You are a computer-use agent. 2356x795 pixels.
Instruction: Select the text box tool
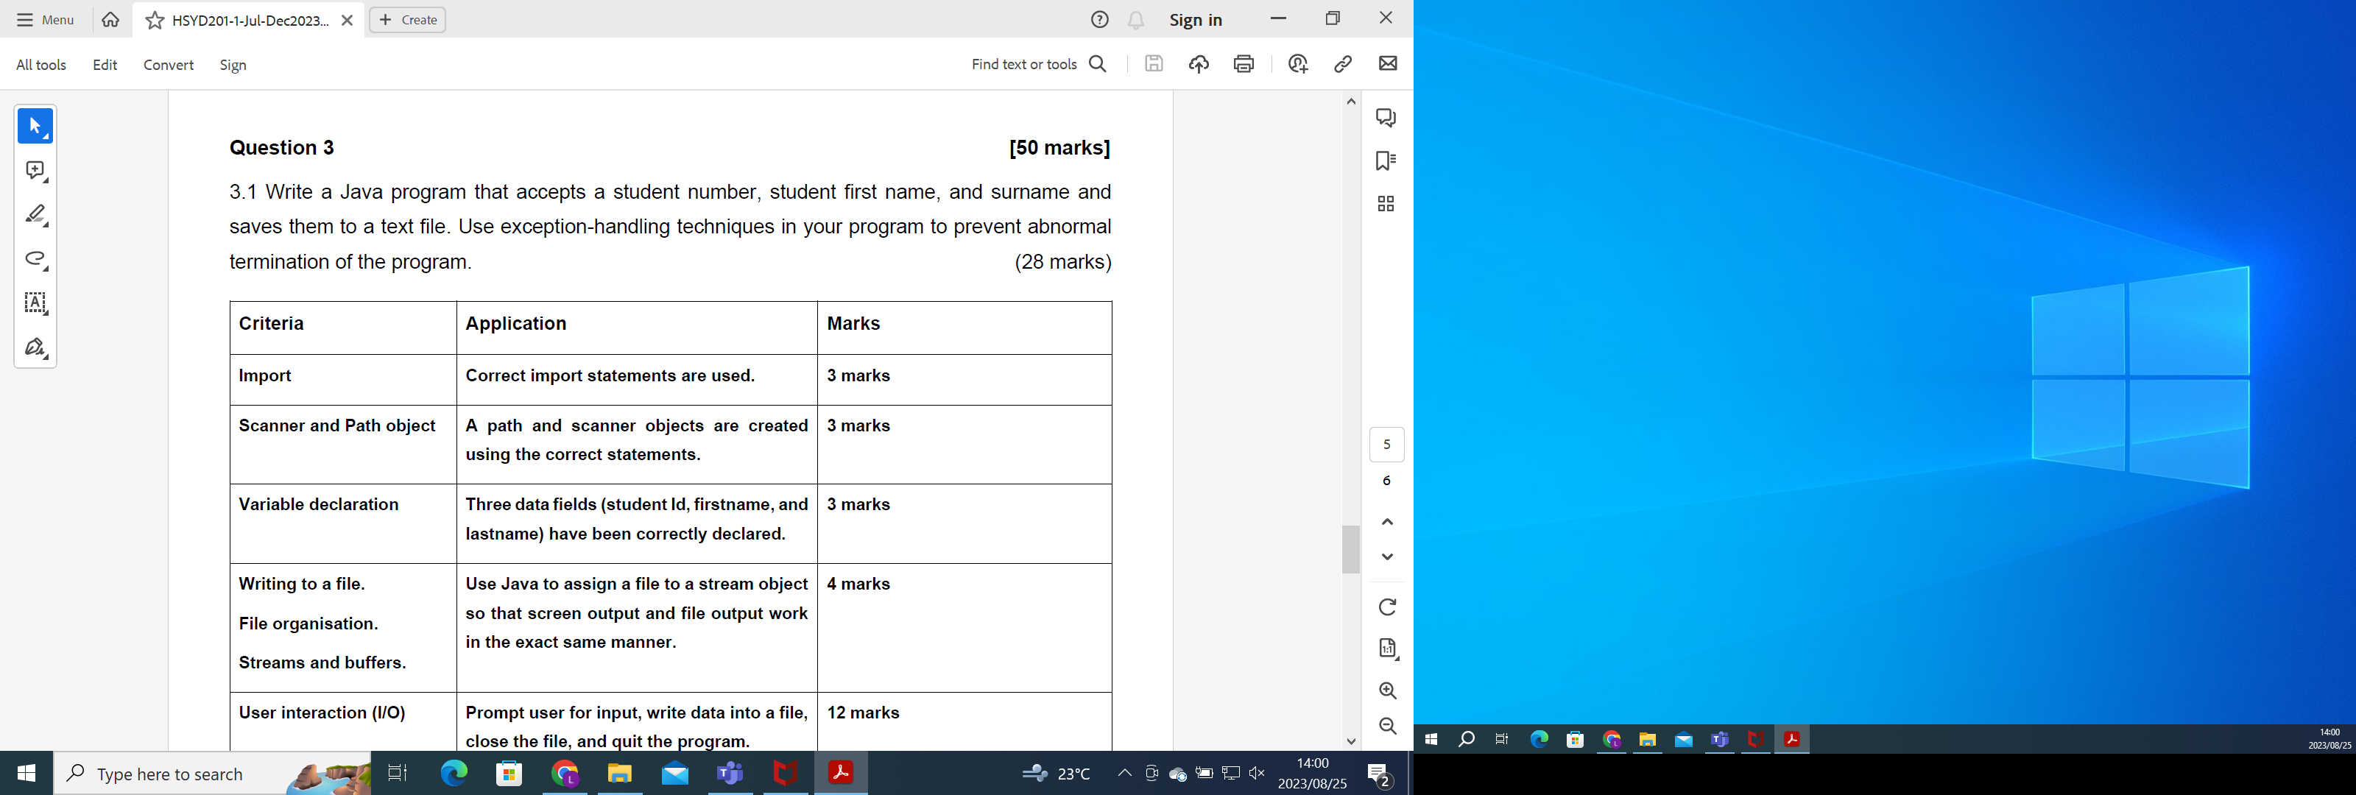(35, 303)
